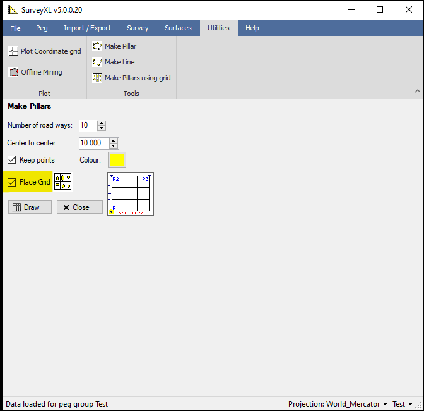Image resolution: width=424 pixels, height=411 pixels.
Task: Click the SurveyXL application logo icon
Action: [x=12, y=9]
